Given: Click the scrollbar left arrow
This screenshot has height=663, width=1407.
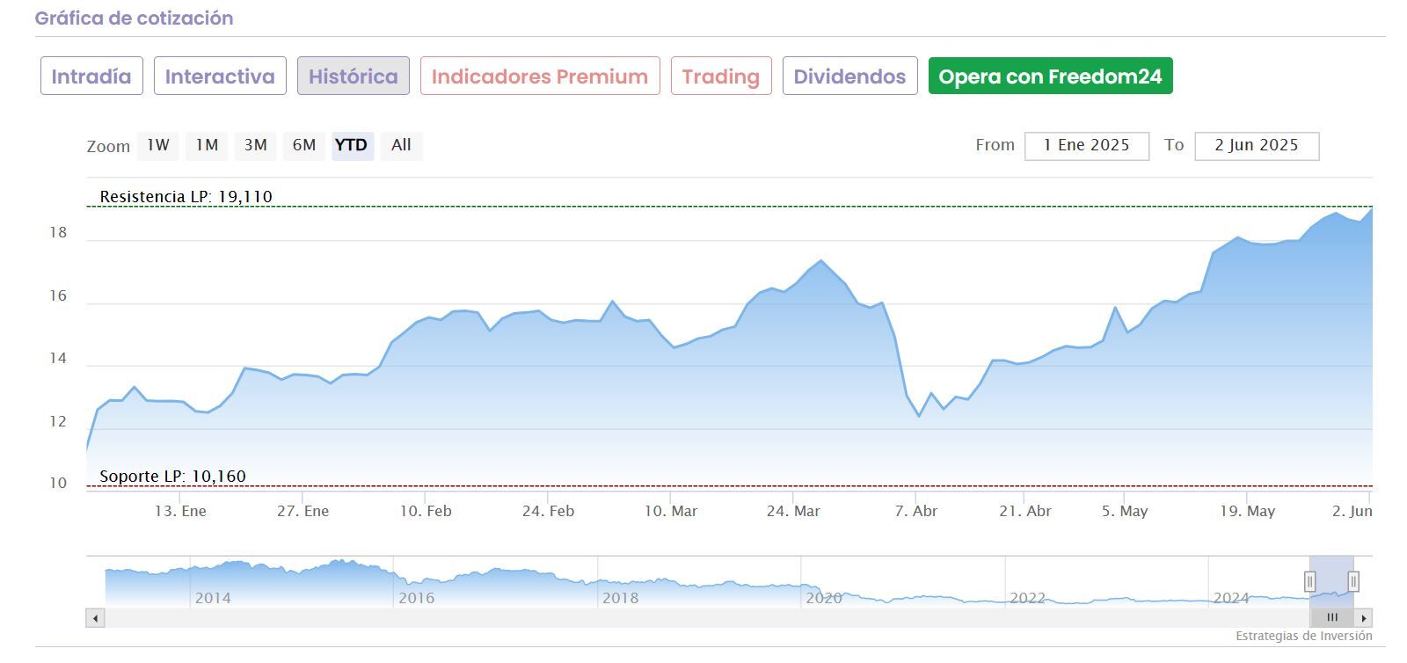Looking at the screenshot, I should (x=95, y=618).
